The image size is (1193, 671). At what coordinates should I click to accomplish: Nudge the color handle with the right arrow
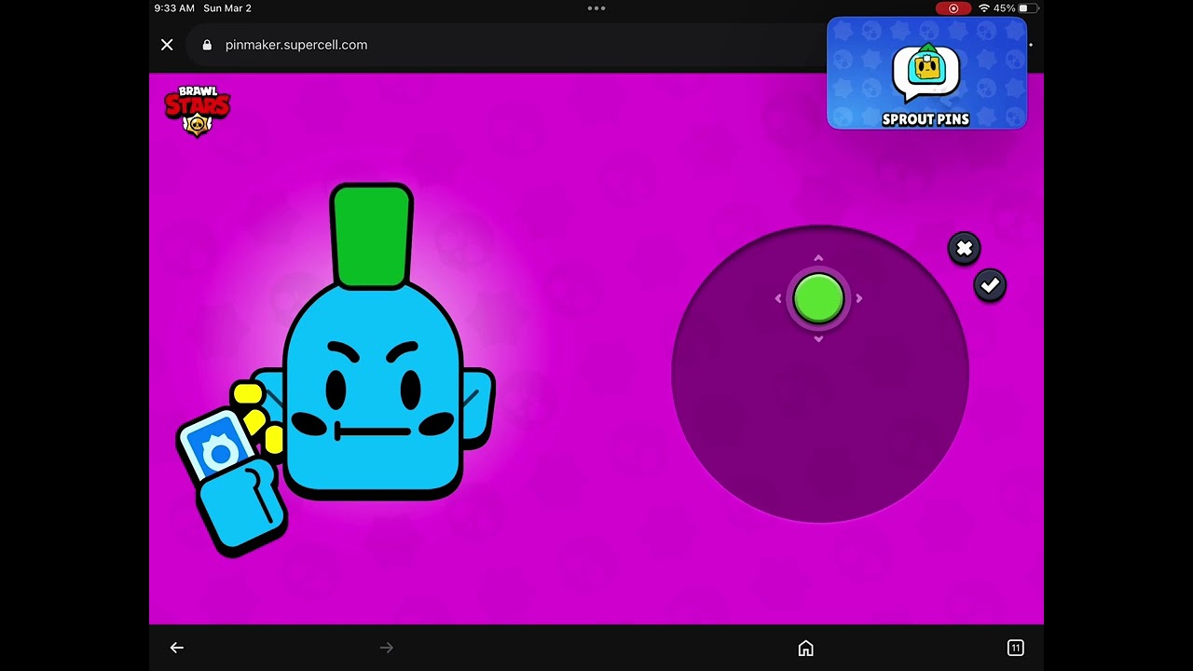858,299
